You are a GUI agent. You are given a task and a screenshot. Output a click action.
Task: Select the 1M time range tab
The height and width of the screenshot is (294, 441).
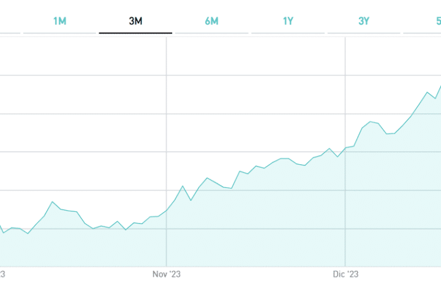(59, 21)
